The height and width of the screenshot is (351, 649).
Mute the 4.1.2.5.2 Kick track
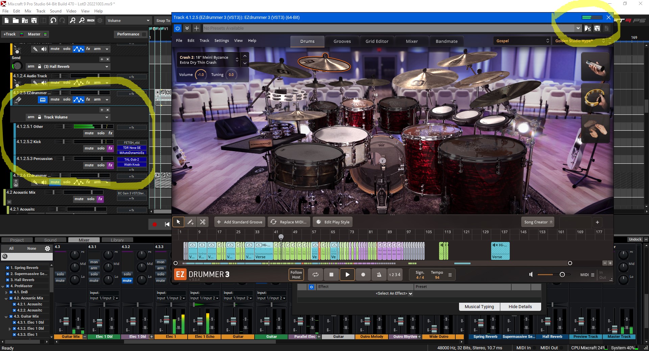pyautogui.click(x=89, y=148)
